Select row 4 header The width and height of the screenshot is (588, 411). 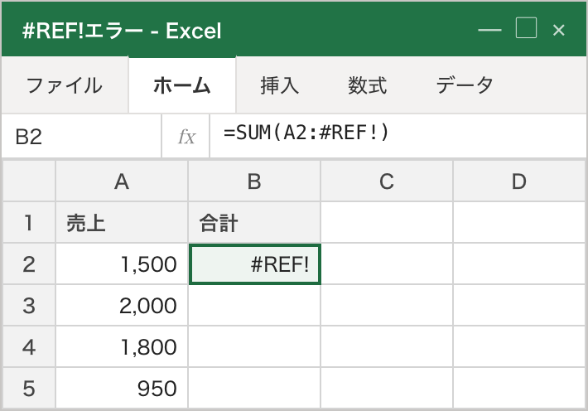[29, 347]
